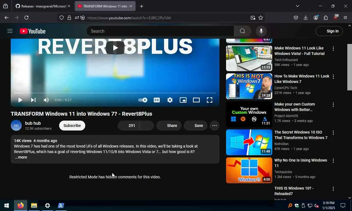This screenshot has height=211, width=352.
Task: Open the uBlock extension with badge 10
Action: coord(335,17)
